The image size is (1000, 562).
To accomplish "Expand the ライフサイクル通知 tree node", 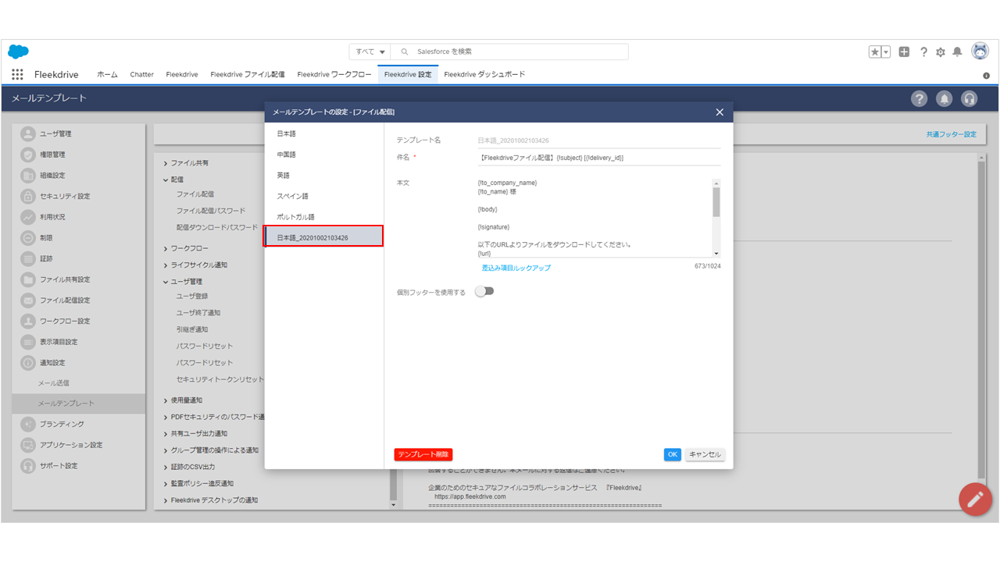I will [166, 265].
